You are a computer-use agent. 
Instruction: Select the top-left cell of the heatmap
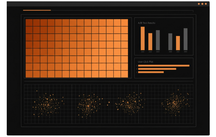click(29, 23)
